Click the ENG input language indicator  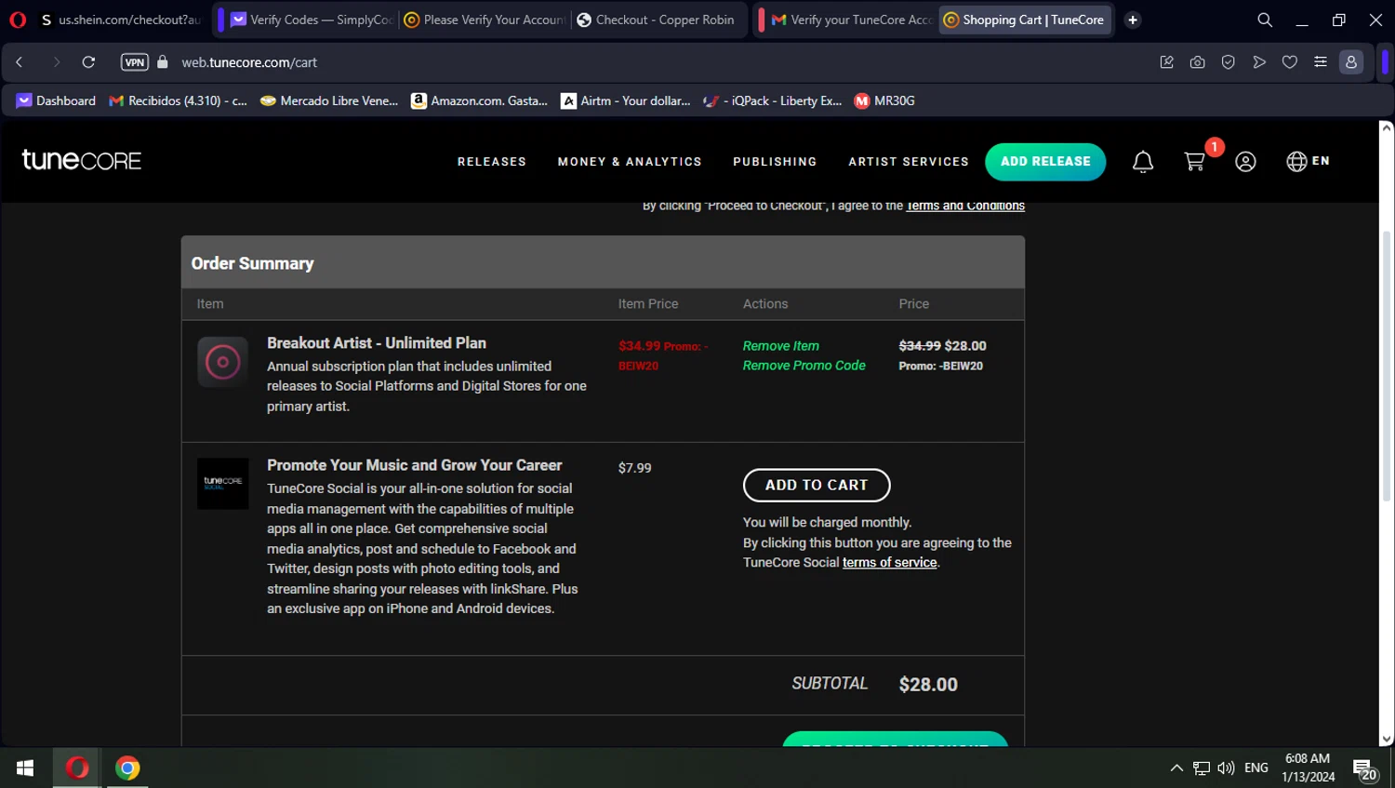[x=1256, y=768]
